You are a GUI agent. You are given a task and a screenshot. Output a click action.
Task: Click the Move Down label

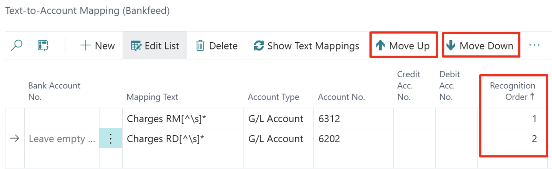[486, 46]
